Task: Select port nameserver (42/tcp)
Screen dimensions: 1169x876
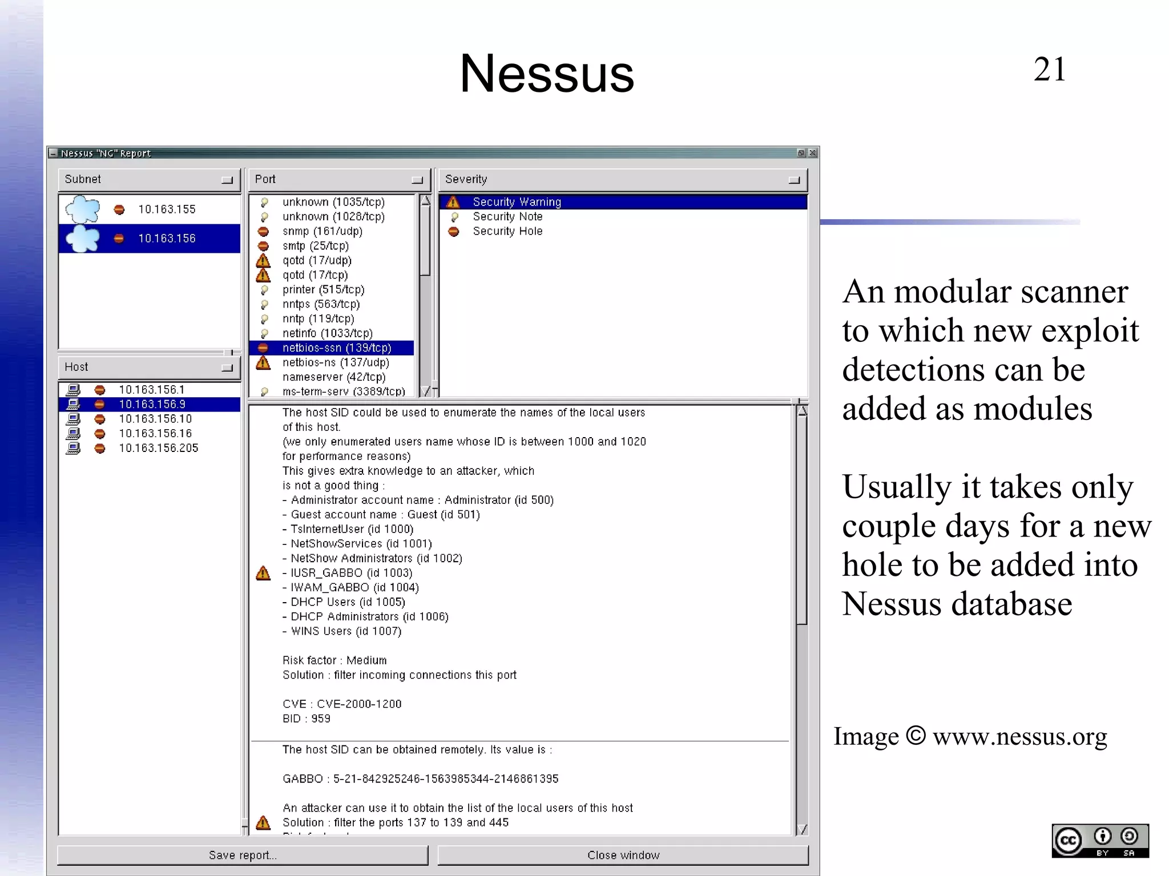Action: (x=332, y=377)
